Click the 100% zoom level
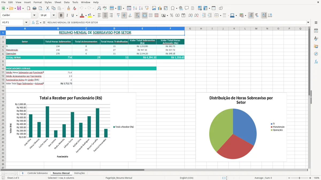 pyautogui.click(x=316, y=178)
